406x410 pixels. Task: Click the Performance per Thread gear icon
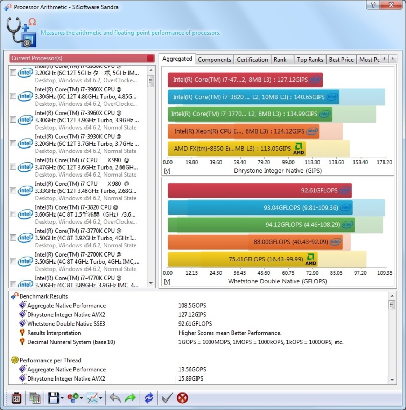15,360
